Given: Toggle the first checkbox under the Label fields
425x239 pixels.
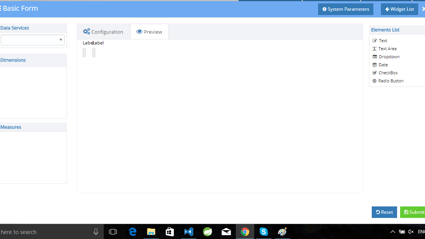Looking at the screenshot, I should (84, 52).
